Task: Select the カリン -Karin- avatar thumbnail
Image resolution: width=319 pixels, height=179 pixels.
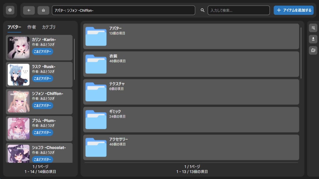Action: click(x=18, y=48)
